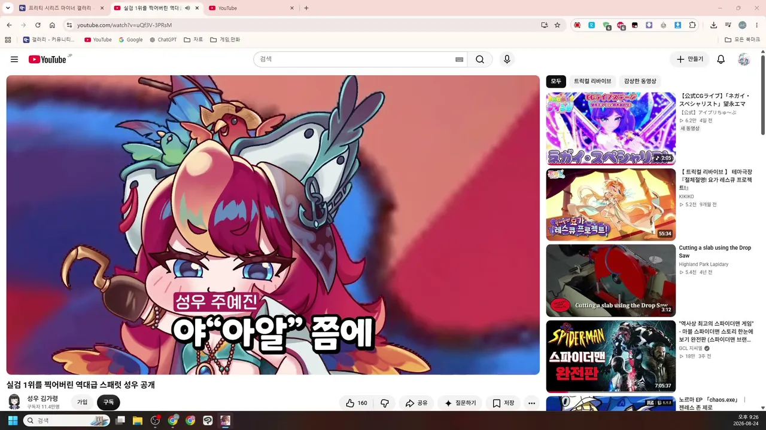This screenshot has height=430, width=766.
Task: Toggle the 구독 subscribe button
Action: [108, 403]
